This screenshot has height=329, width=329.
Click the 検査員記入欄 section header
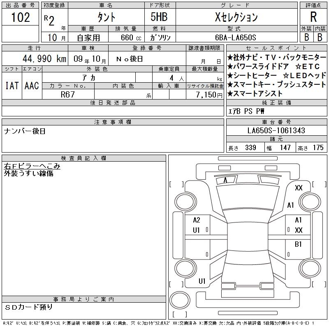coord(83,158)
